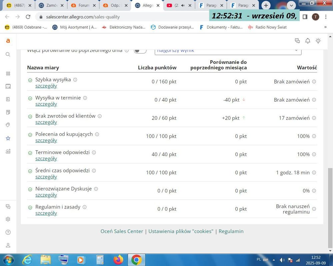Click the page vertical scrollbar thumb
The height and width of the screenshot is (266, 333).
pos(330,206)
